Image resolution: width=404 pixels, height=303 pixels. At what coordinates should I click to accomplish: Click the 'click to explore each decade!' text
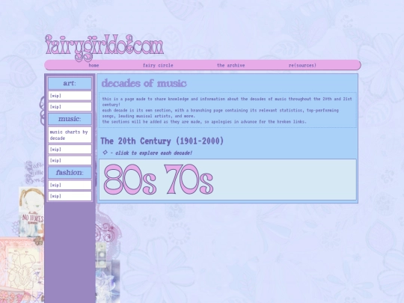coord(154,153)
